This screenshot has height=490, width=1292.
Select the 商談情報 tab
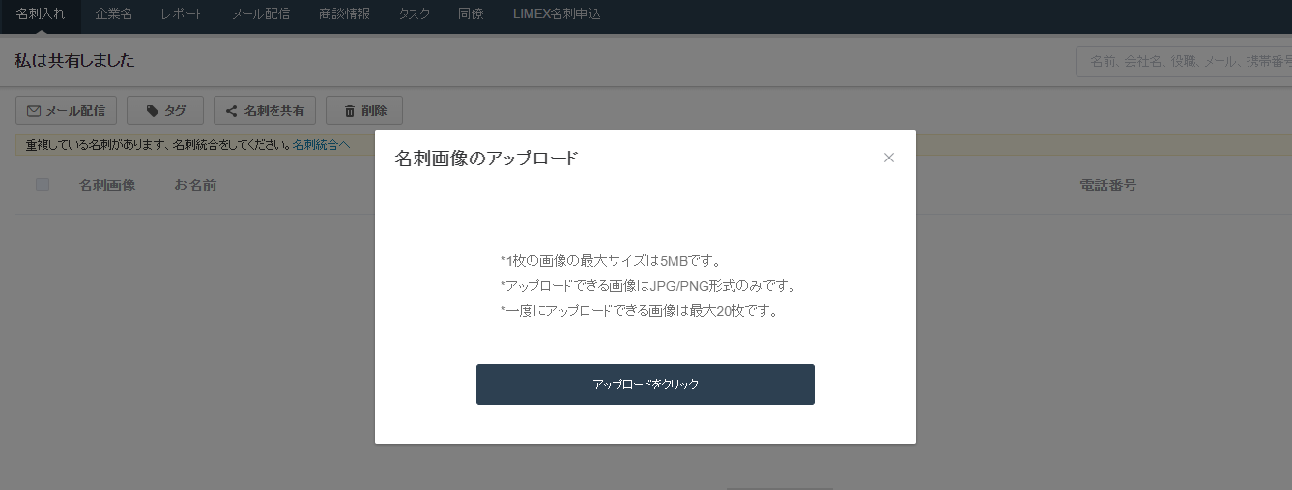point(344,14)
